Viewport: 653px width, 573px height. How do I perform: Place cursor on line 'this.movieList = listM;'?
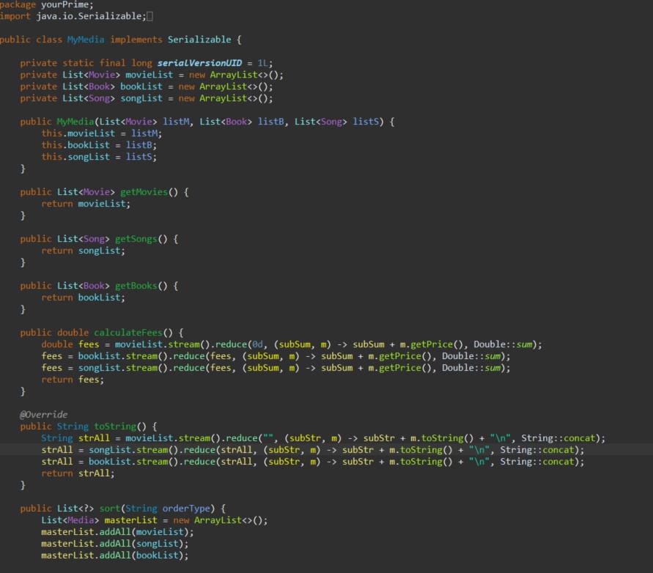pos(101,133)
